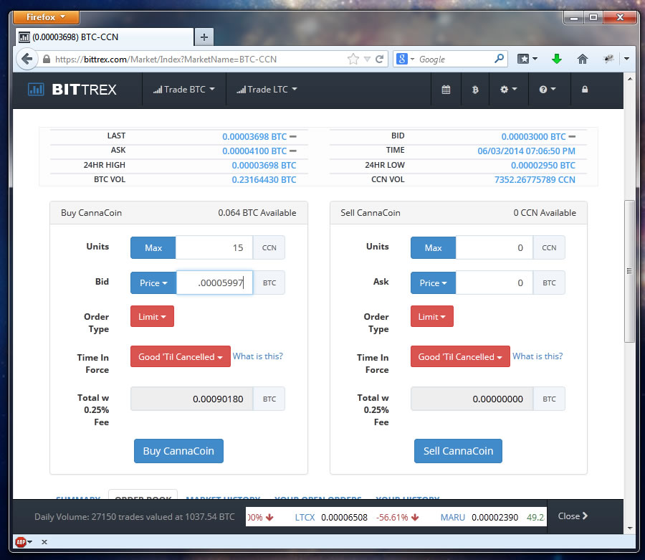Open the buy Bid Price dropdown
Image resolution: width=645 pixels, height=560 pixels.
(153, 283)
